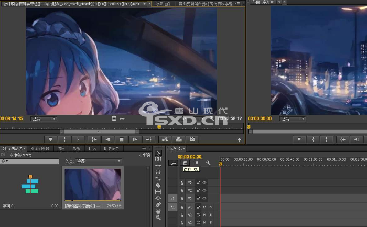
Task: Open project panel flyout menu
Action: (x=144, y=148)
